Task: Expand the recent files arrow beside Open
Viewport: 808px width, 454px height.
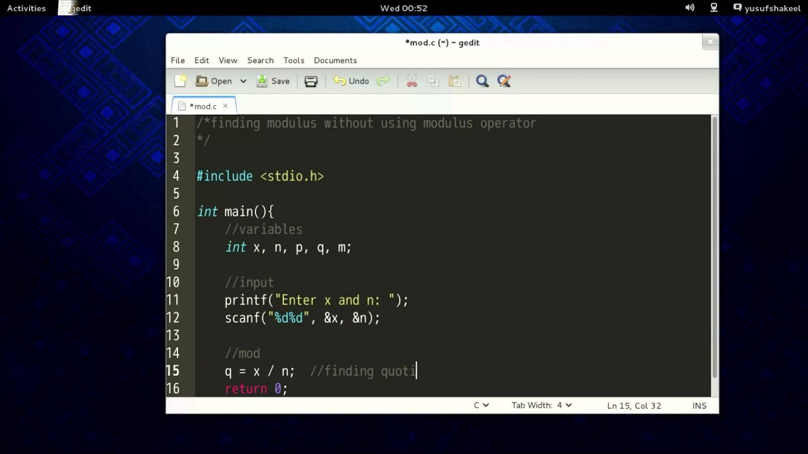Action: coord(243,81)
